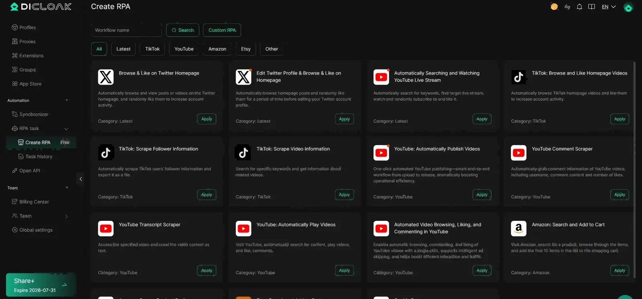Screen dimensions: 642x299
Task: Filter workflows by TikTok tab
Action: (152, 49)
